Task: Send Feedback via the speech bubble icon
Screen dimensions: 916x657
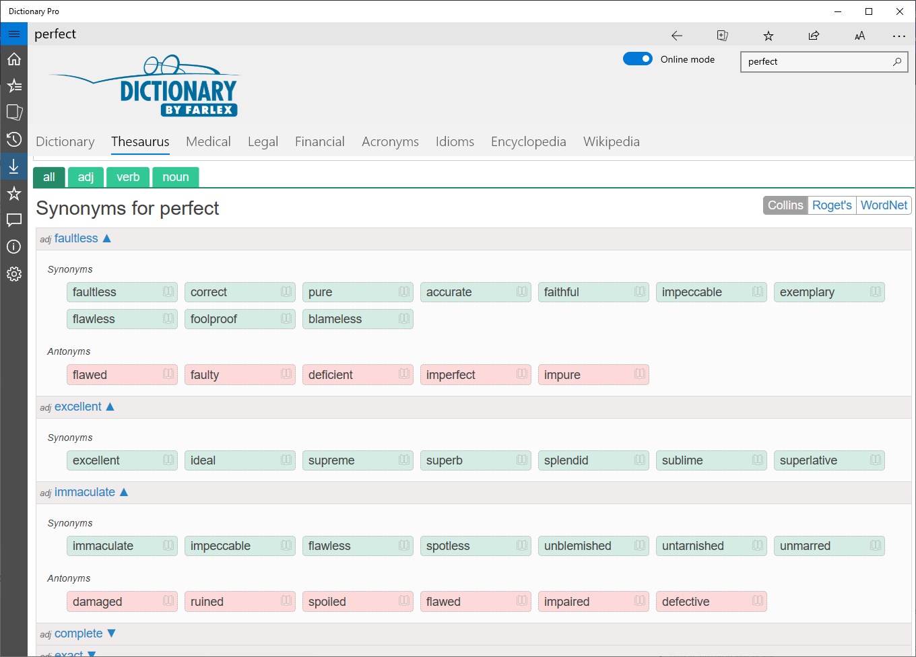Action: coord(14,220)
